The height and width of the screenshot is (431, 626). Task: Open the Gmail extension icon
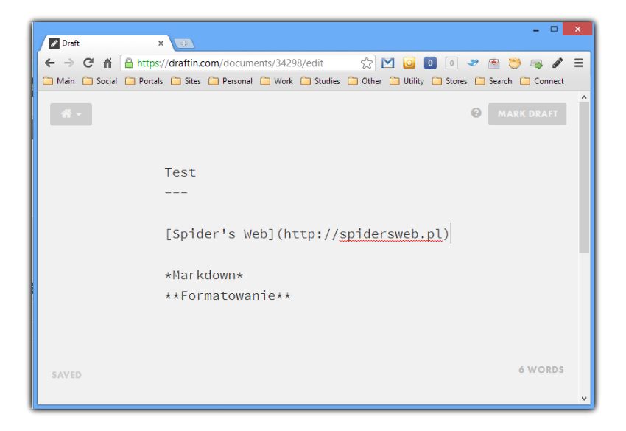point(387,63)
